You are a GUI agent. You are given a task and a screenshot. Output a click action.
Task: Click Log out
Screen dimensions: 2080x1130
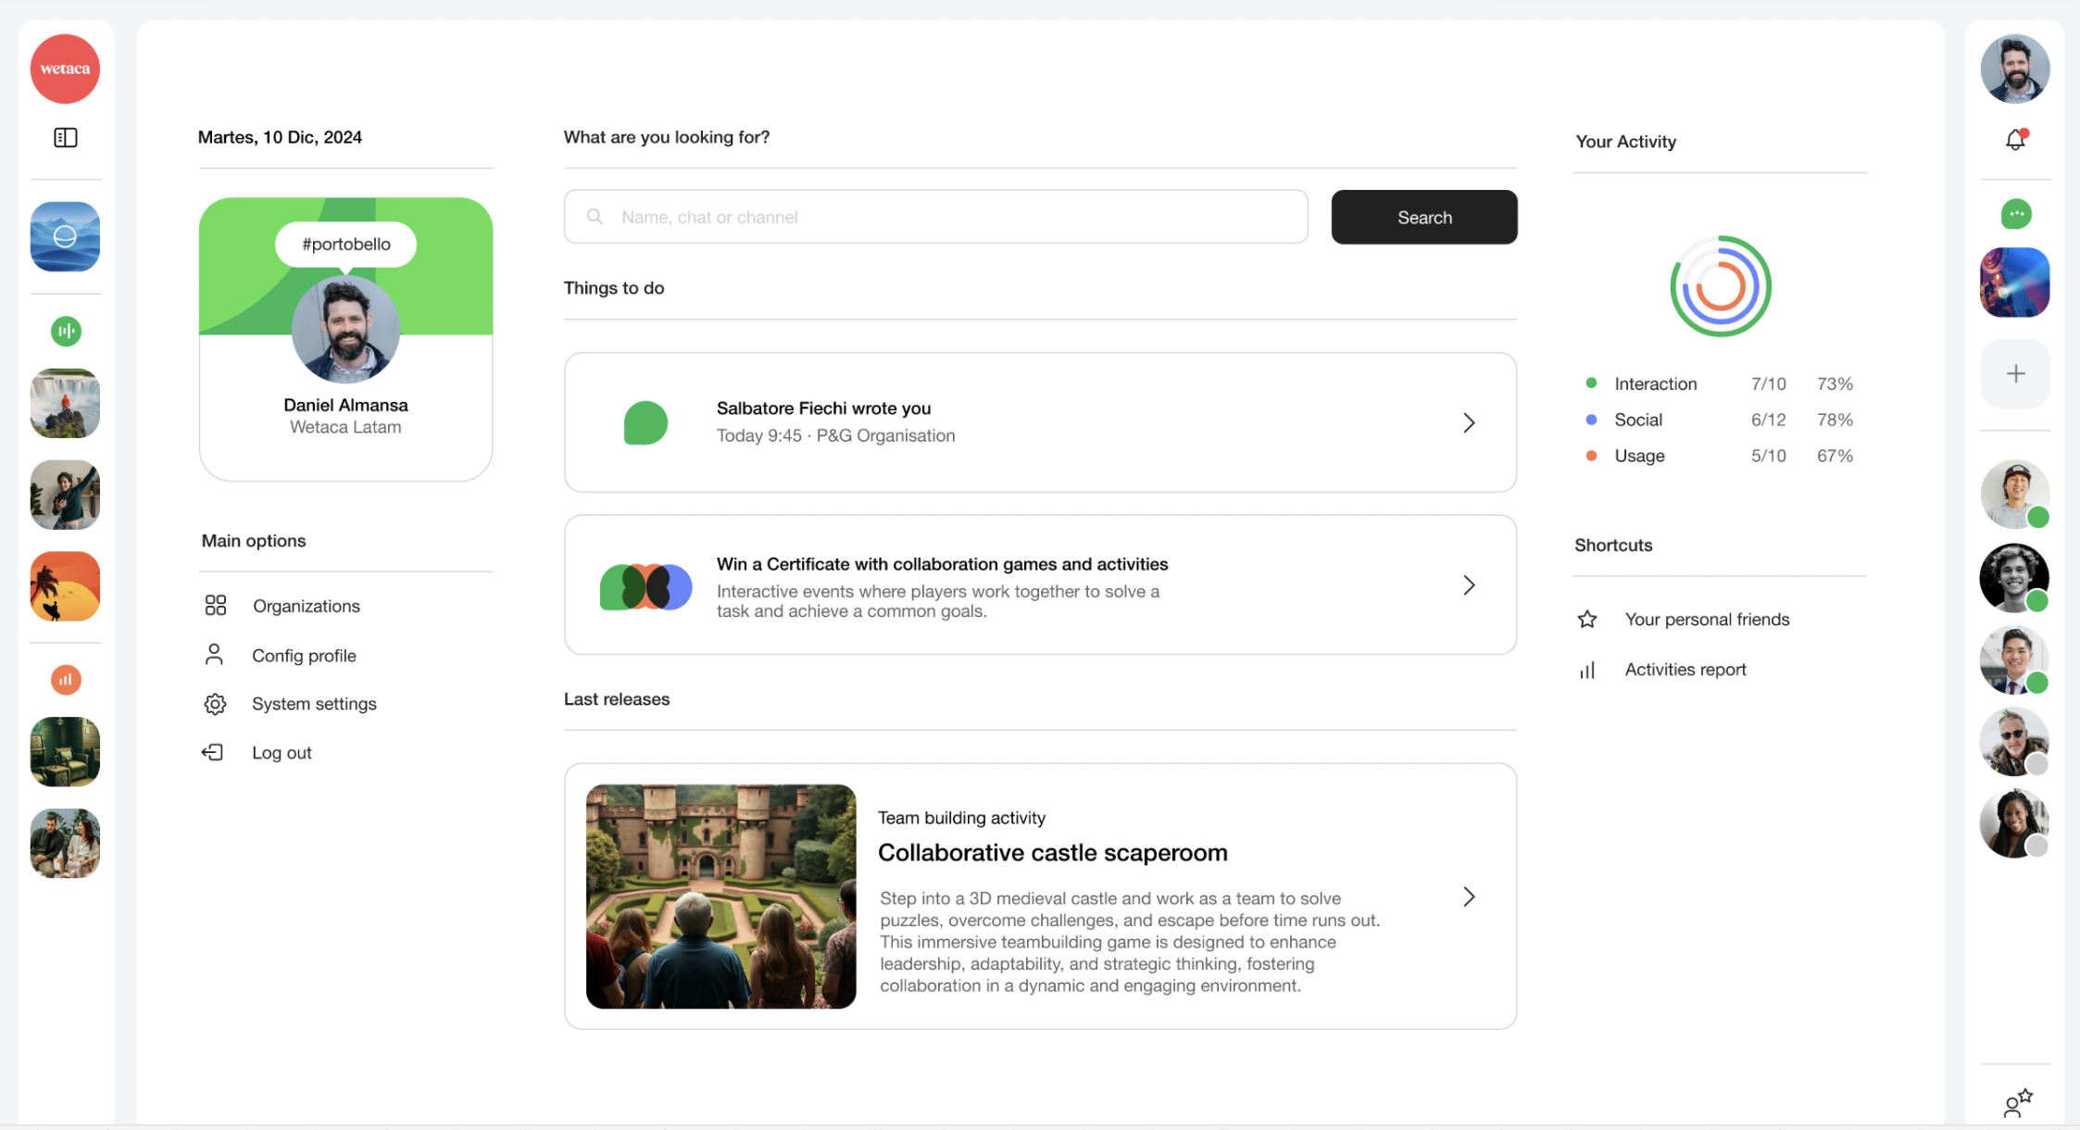[281, 753]
